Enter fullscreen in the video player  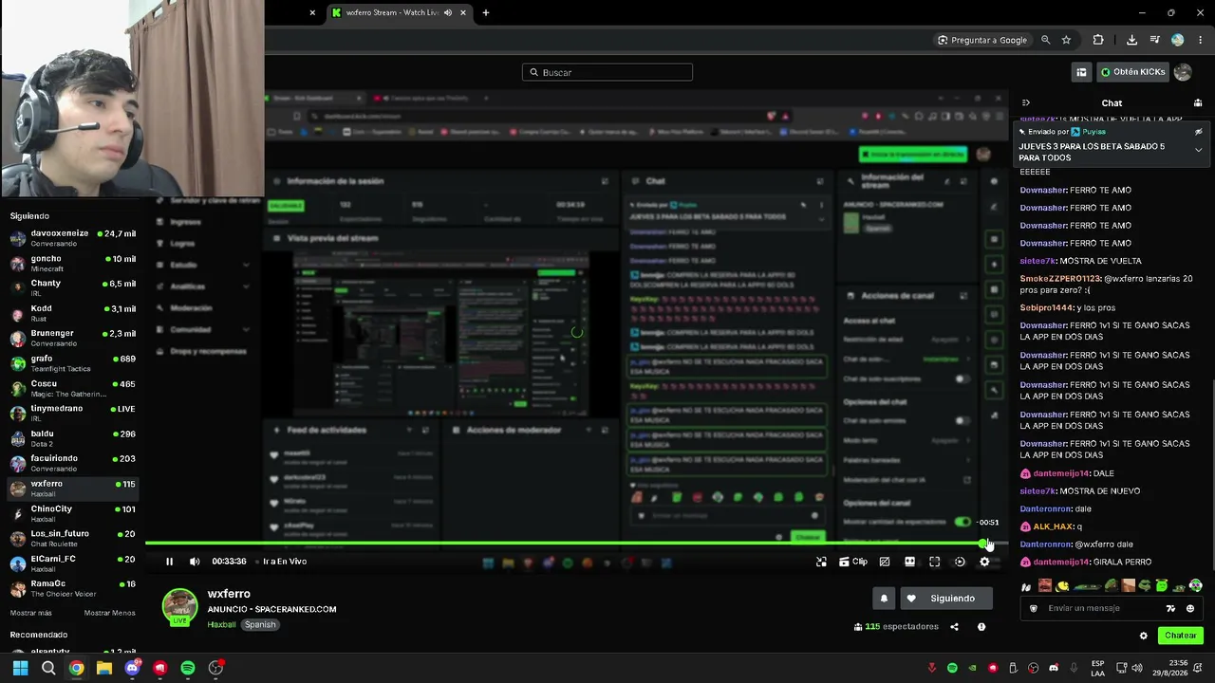click(x=934, y=562)
